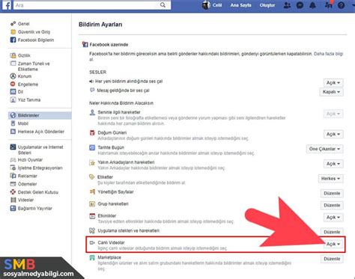355x279 pixels.
Task: Click Düzenle for Yönettiğin Sayfalar
Action: coord(332,193)
